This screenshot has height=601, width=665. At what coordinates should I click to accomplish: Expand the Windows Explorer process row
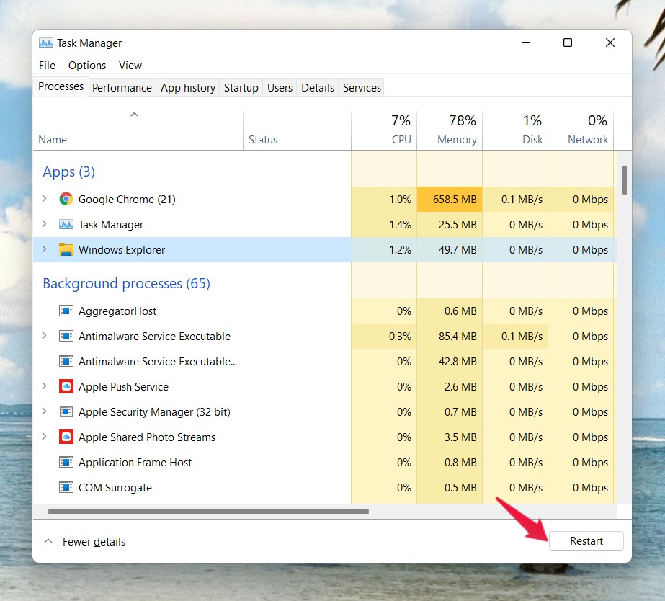pyautogui.click(x=44, y=250)
